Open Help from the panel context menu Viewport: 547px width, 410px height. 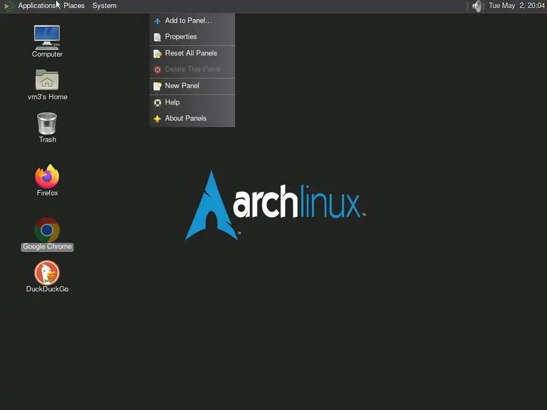click(192, 102)
